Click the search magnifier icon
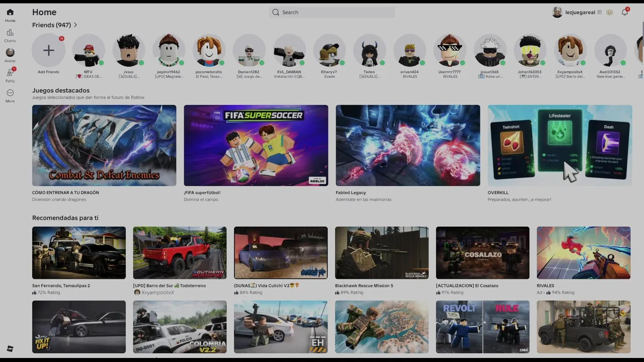This screenshot has height=362, width=644. (x=276, y=12)
